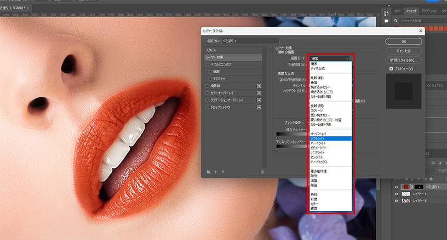
Task: Pick スクリーン from the blend list
Action: pos(316,109)
